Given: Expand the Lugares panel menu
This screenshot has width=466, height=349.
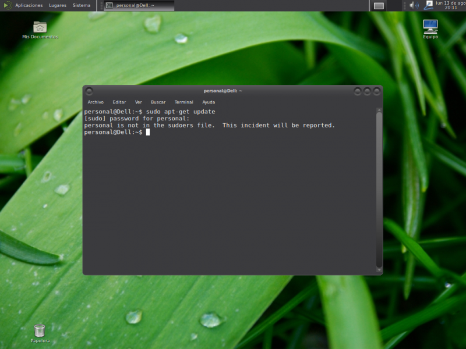Looking at the screenshot, I should tap(58, 5).
